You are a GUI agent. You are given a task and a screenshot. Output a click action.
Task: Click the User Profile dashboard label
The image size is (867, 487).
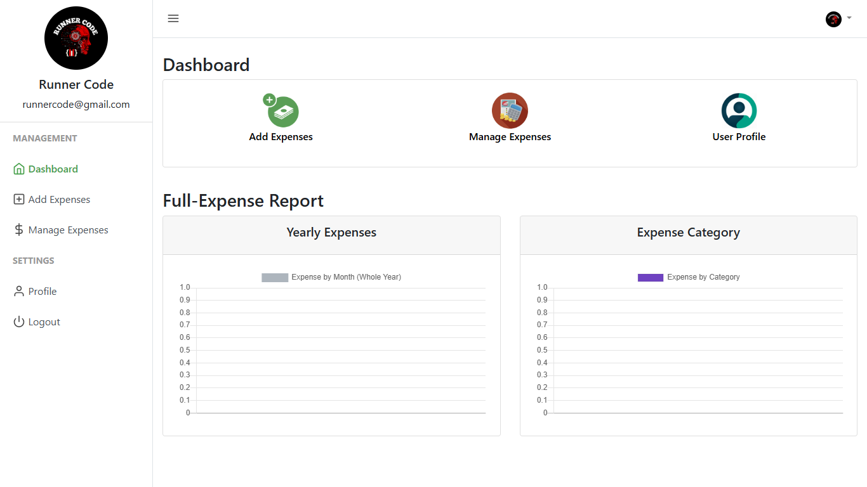coord(739,137)
